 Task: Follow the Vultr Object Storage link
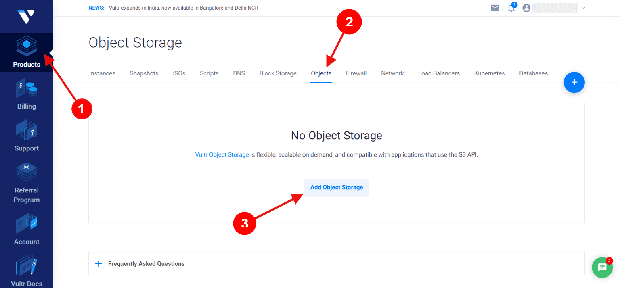(222, 154)
